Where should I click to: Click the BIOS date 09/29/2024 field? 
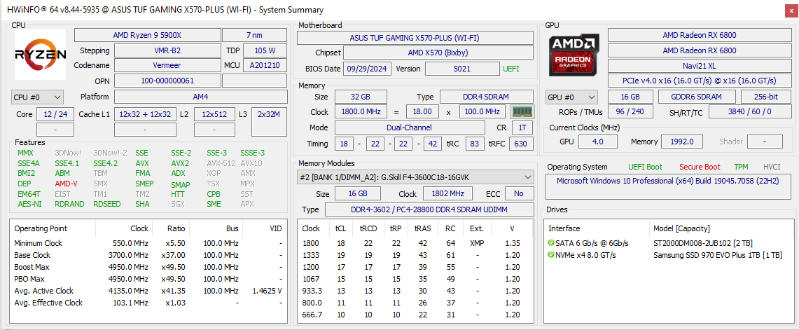pos(368,69)
